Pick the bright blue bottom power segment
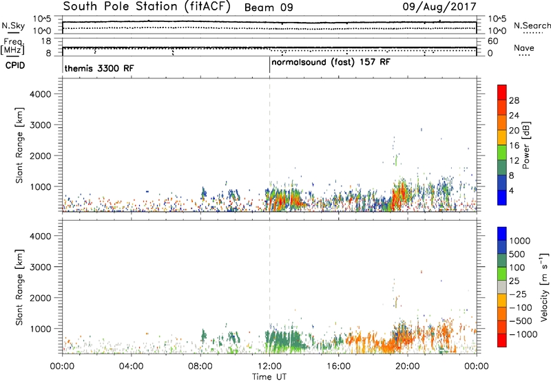This screenshot has width=551, height=381. 502,197
